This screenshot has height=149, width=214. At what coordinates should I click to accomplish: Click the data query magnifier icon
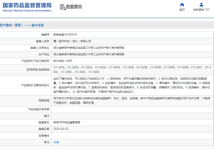pos(63,7)
